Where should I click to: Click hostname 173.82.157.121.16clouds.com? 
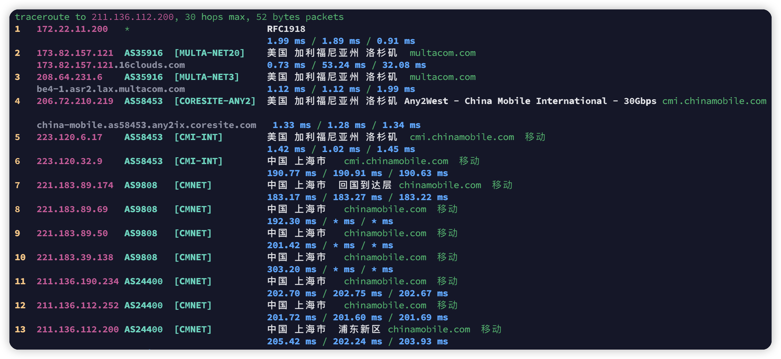(111, 65)
